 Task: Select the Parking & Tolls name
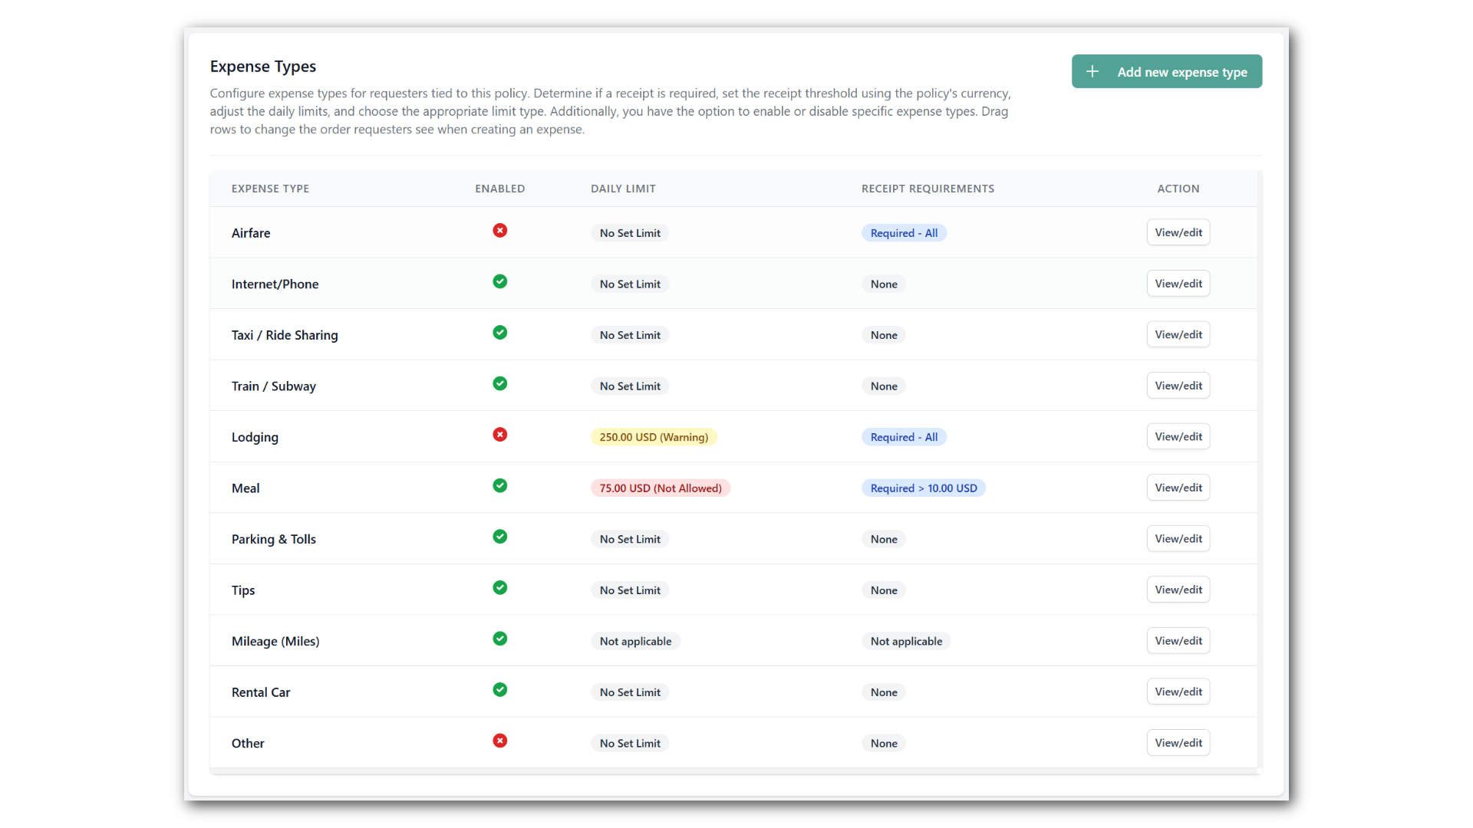274,539
